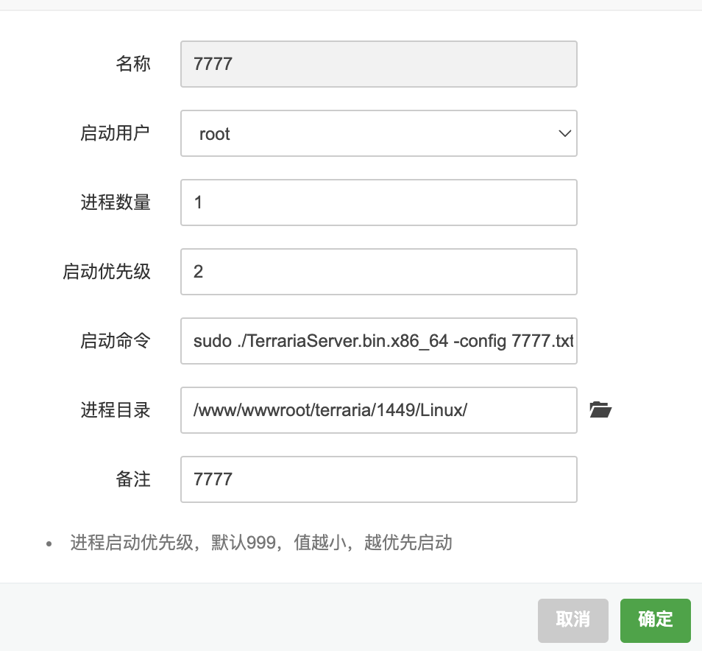Screen dimensions: 702x651
Task: Click the 启动用户 label text
Action: [x=116, y=133]
